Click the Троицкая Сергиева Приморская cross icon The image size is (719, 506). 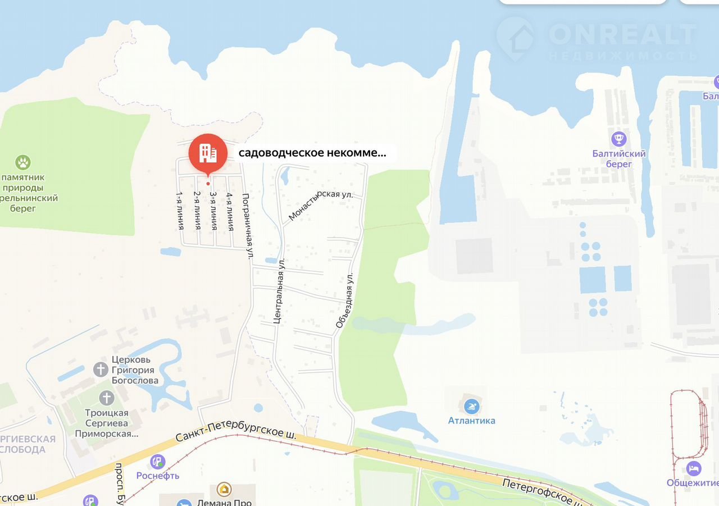point(106,398)
